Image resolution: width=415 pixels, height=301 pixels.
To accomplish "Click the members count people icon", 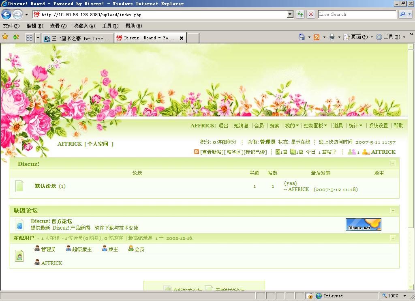I will coord(352,152).
